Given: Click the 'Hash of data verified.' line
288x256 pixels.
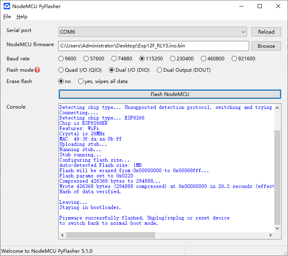Looking at the screenshot, I should coord(90,192).
